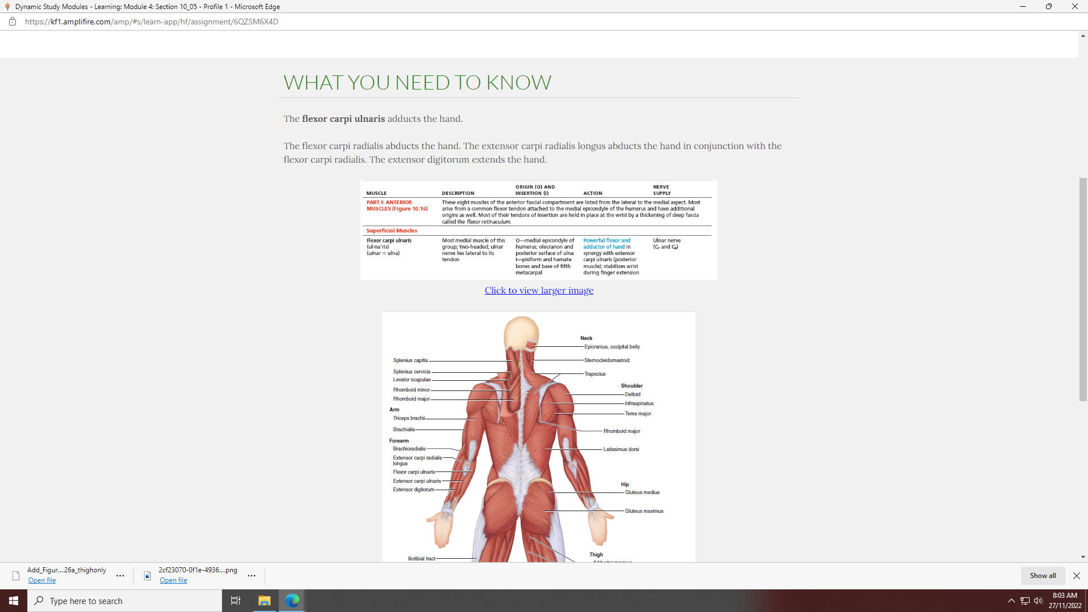
Task: Click the 'Gluteus medius' figure label
Action: click(x=642, y=492)
